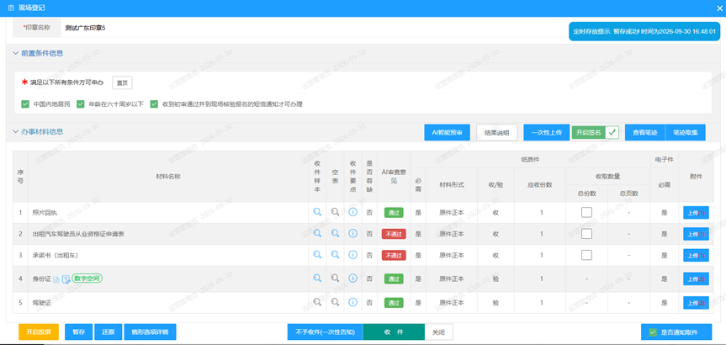Close the 现场登记 dialog with X
Image resolution: width=726 pixels, height=345 pixels.
[718, 8]
